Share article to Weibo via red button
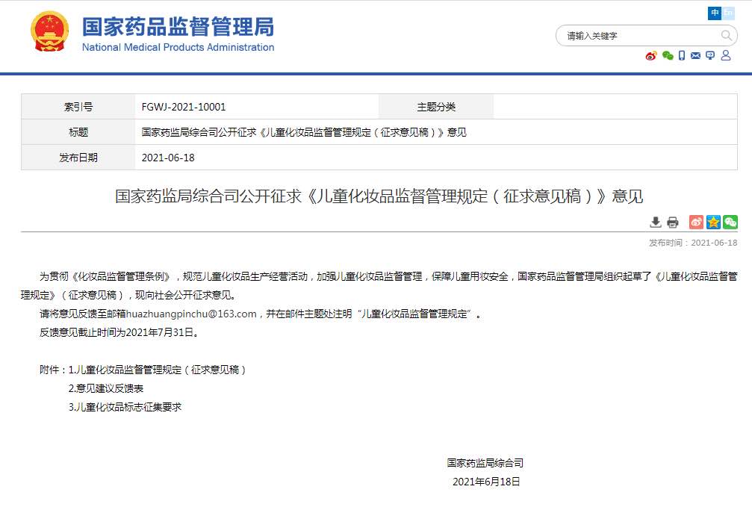This screenshot has height=507, width=752. [696, 222]
